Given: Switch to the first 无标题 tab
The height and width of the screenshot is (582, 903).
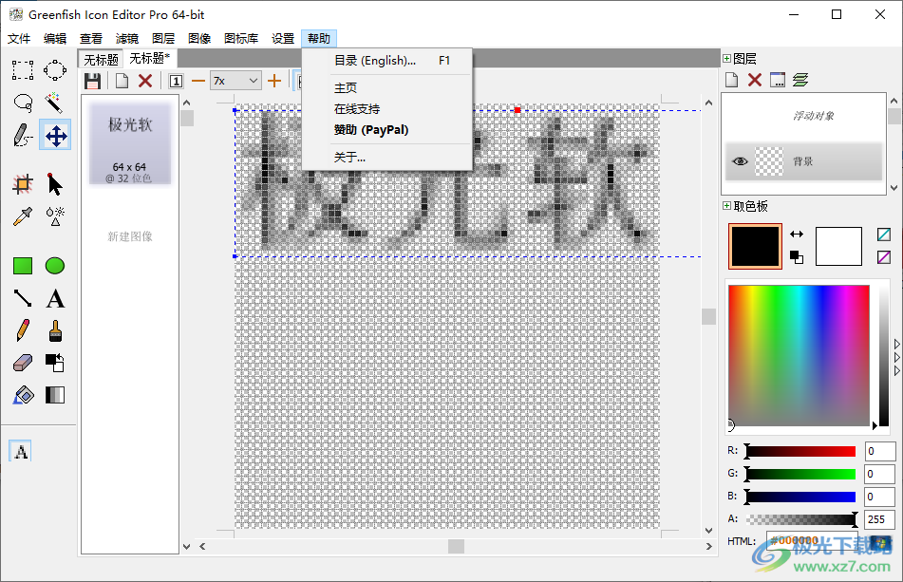Looking at the screenshot, I should click(100, 58).
